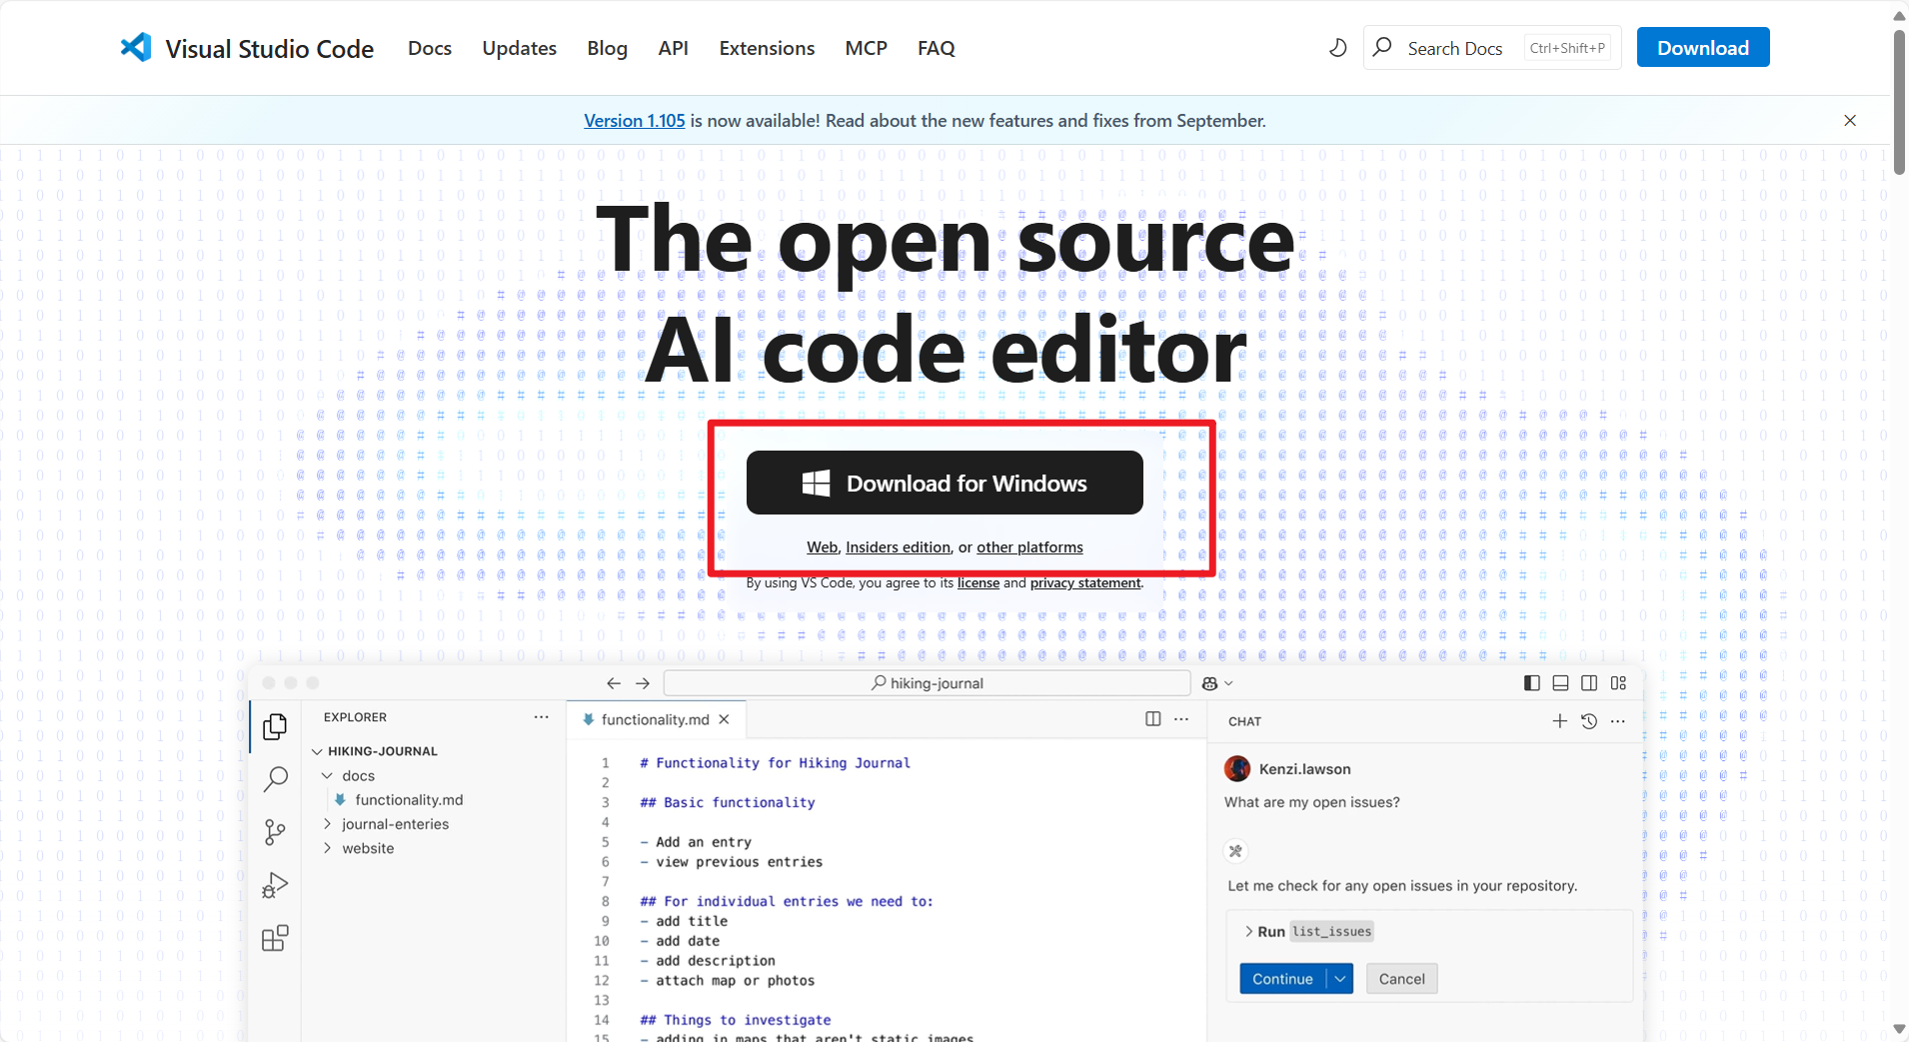Open the Web link below download
The width and height of the screenshot is (1909, 1042).
pos(823,547)
